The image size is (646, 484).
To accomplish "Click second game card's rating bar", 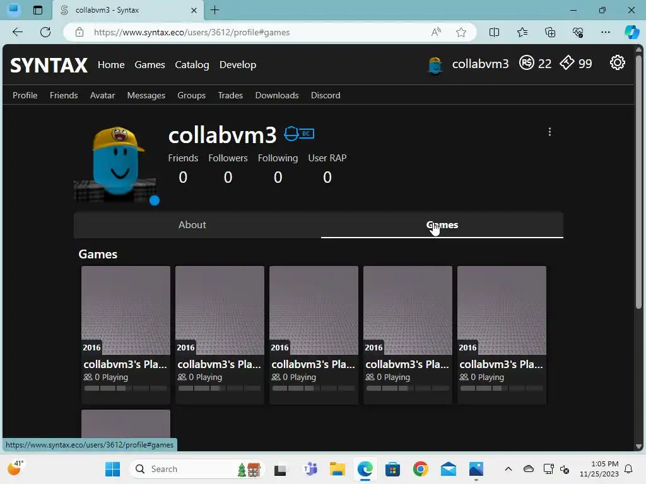I will pyautogui.click(x=220, y=388).
